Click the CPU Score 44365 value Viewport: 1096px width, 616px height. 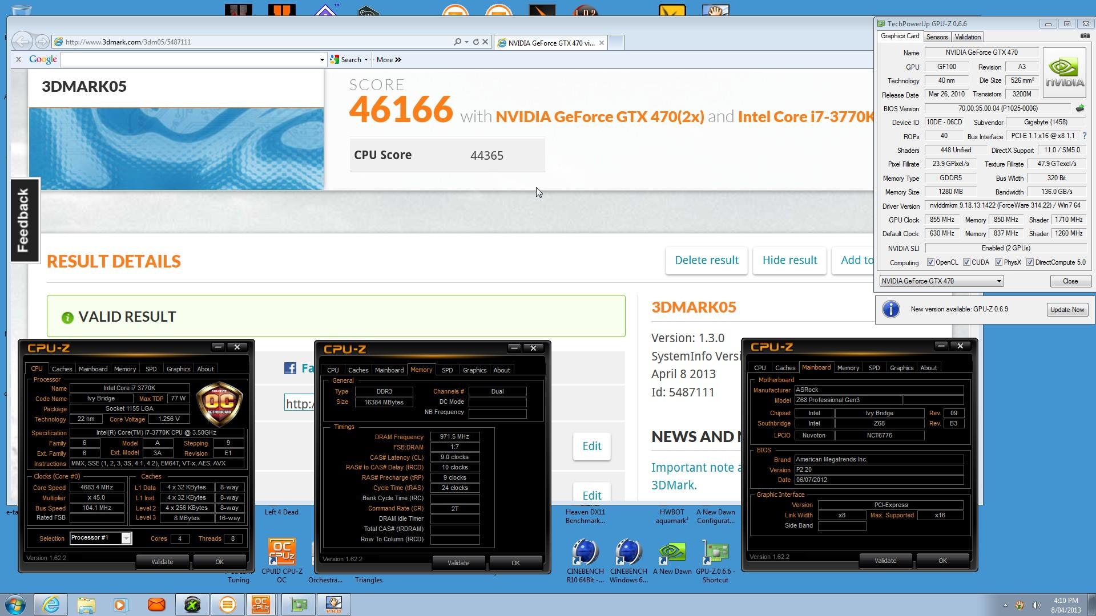pyautogui.click(x=487, y=155)
